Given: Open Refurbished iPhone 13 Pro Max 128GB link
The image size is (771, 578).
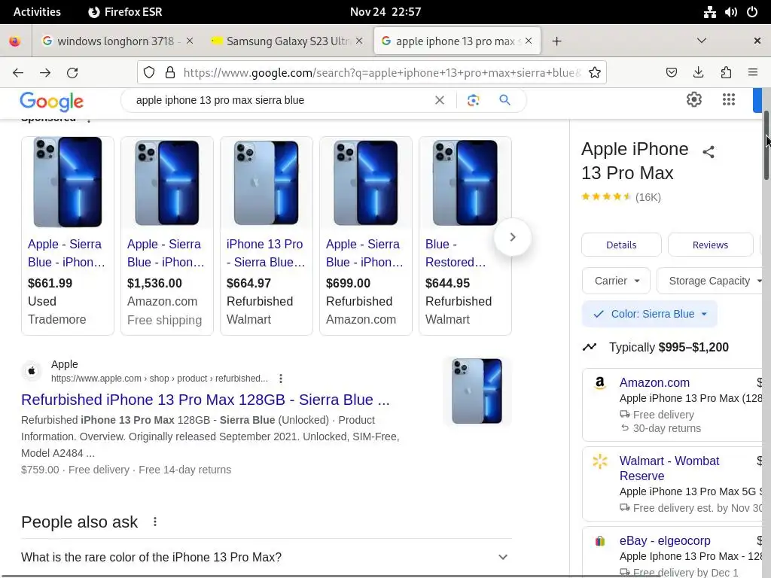Looking at the screenshot, I should point(205,400).
